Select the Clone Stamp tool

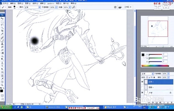(x=2, y=44)
